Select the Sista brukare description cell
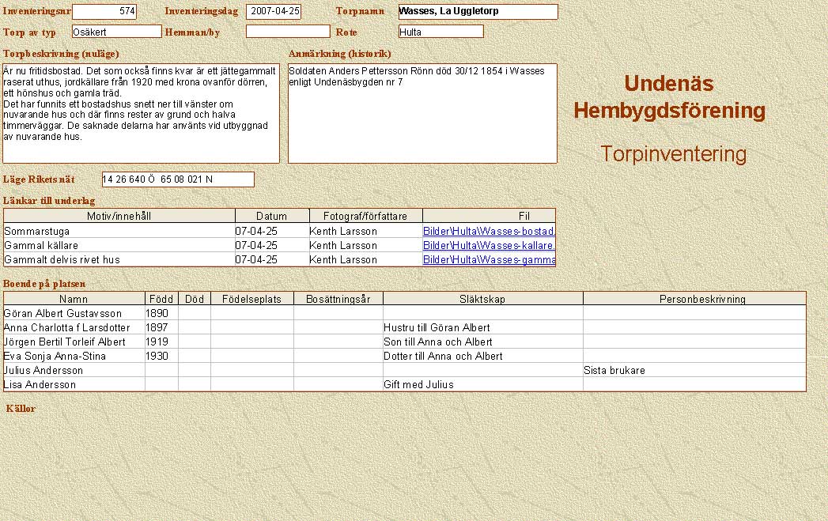The image size is (828, 521). coord(694,370)
